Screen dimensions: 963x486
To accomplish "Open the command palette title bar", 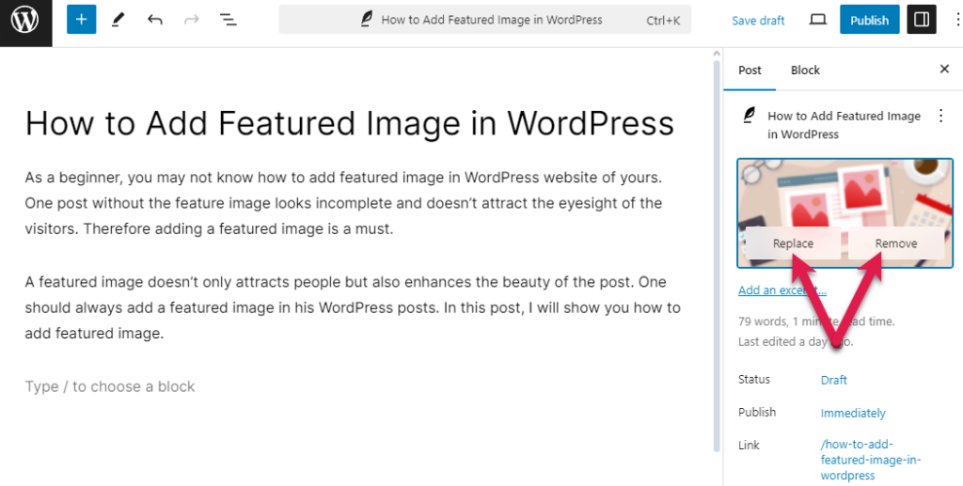I will 485,20.
